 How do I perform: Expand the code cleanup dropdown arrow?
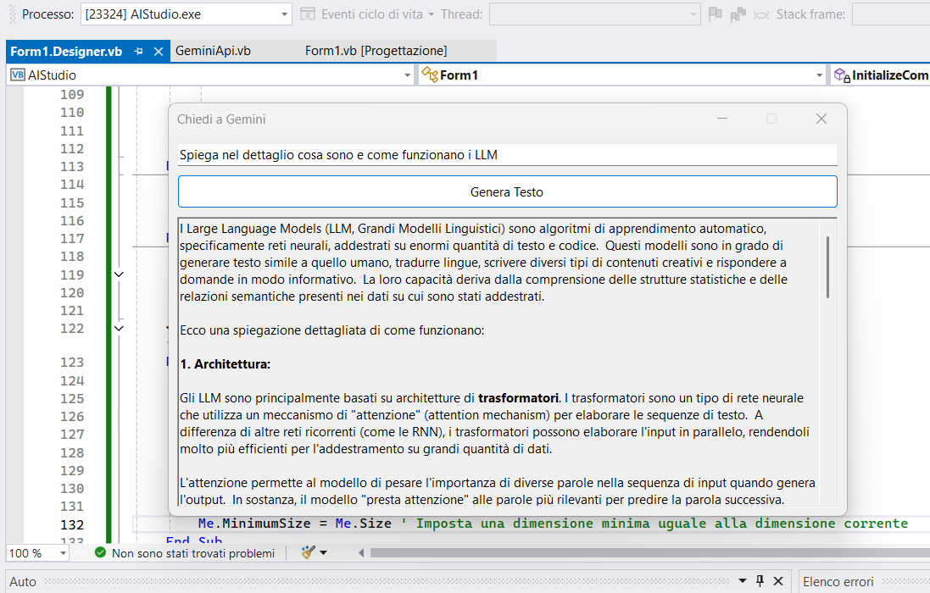(324, 552)
